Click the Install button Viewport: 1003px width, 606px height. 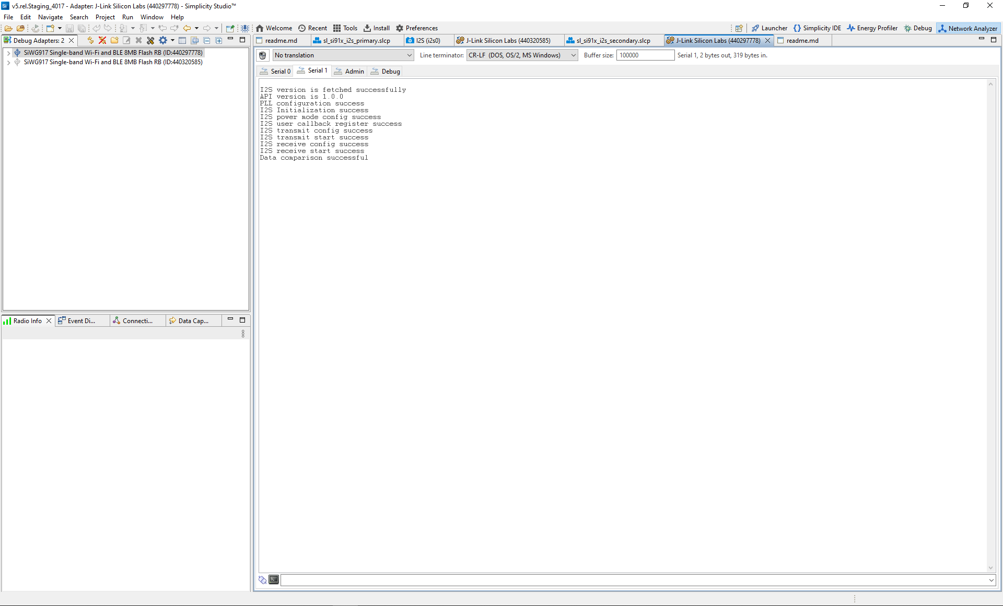click(x=377, y=28)
